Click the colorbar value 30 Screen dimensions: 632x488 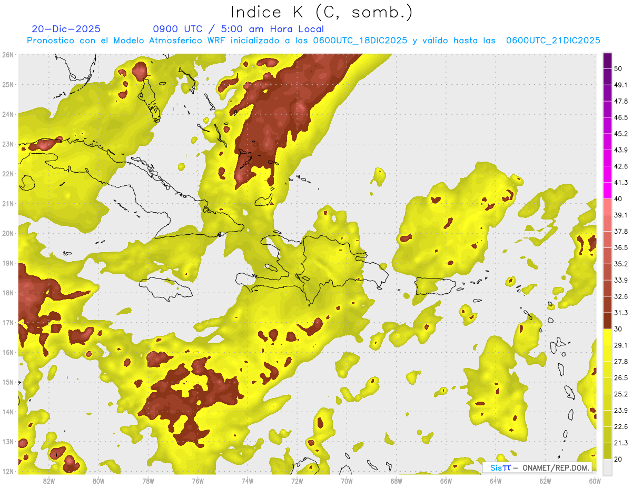618,329
